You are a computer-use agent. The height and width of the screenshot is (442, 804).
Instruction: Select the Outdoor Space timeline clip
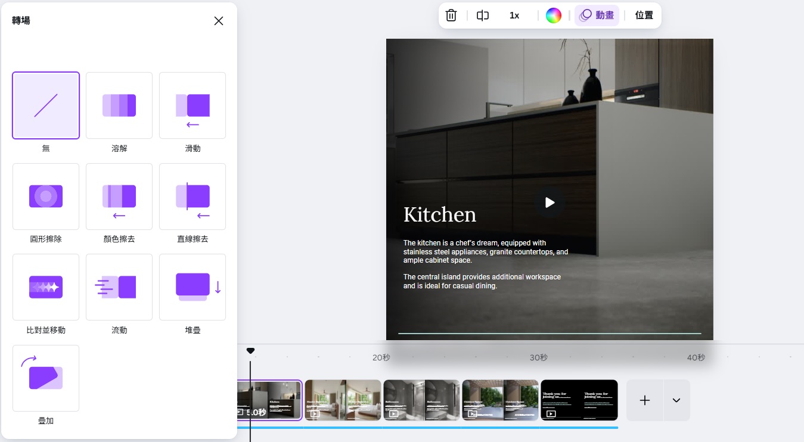click(x=500, y=400)
